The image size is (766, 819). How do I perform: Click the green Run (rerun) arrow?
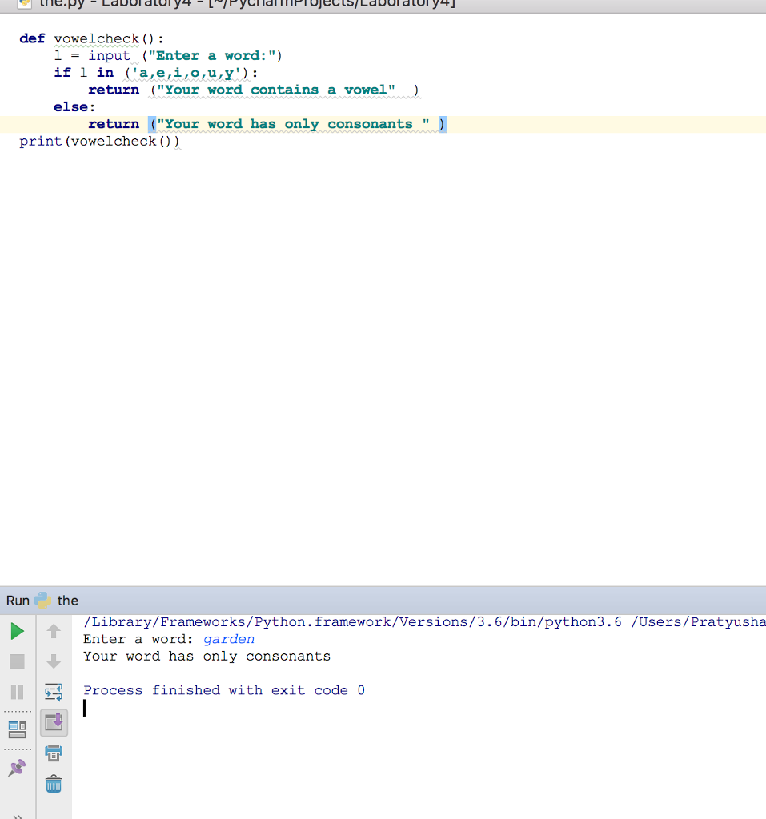[x=18, y=632]
